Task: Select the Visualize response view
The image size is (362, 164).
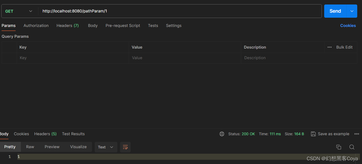Action: (78, 147)
